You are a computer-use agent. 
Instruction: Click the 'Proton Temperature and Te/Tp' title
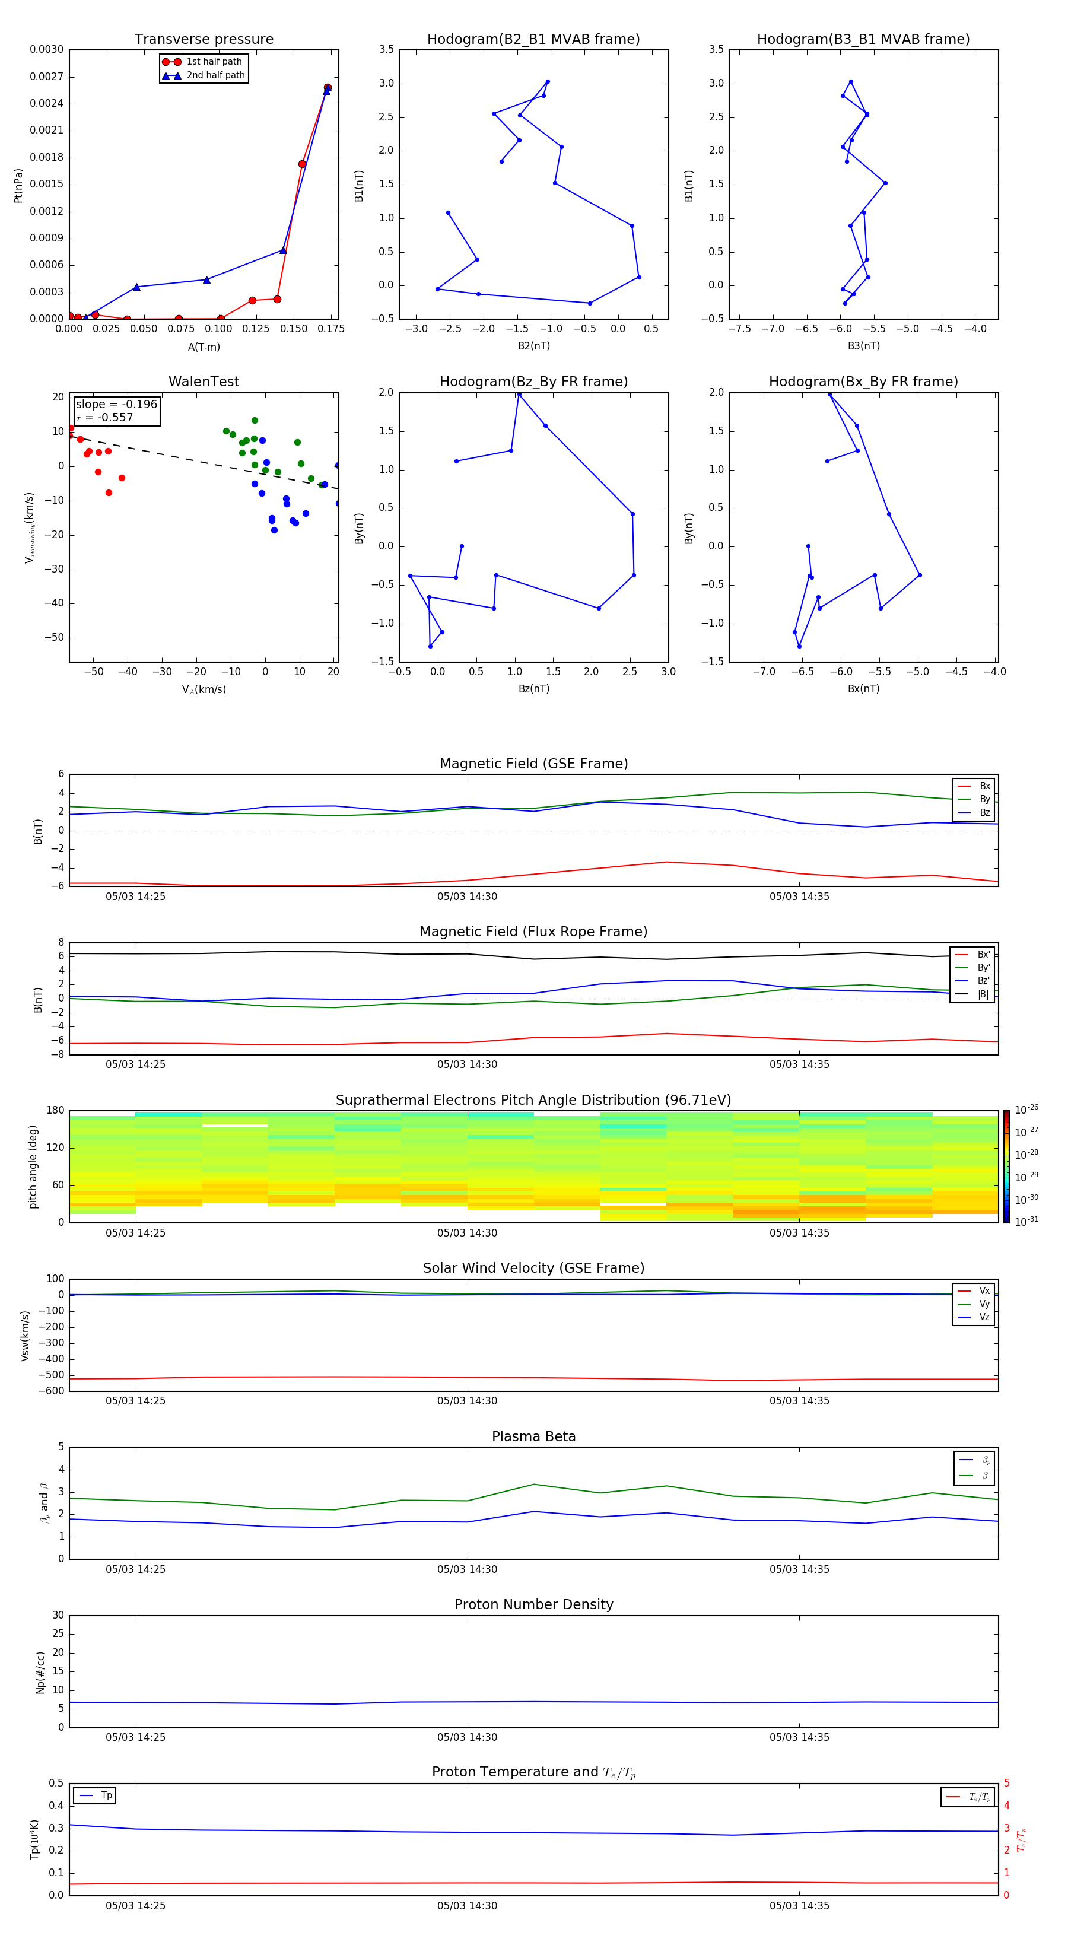click(533, 1772)
